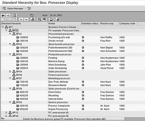Click the Activation status column header

click(90, 24)
